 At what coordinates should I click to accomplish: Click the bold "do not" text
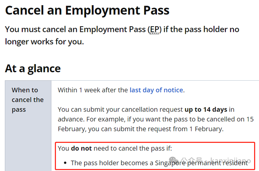click(x=81, y=148)
